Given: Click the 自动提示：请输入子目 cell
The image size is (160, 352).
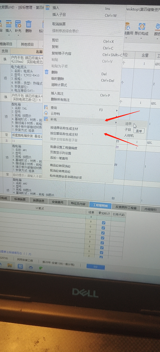Looking at the screenshot, I should click(26, 176).
